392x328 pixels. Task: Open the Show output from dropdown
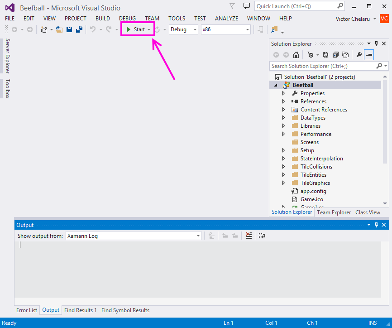click(134, 236)
